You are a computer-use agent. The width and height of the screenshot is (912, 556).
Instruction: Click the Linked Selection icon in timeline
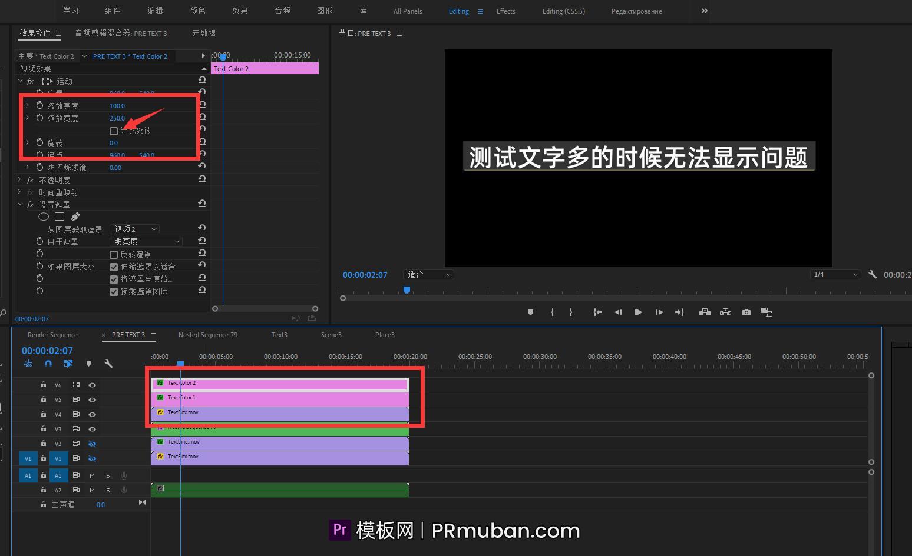(68, 364)
